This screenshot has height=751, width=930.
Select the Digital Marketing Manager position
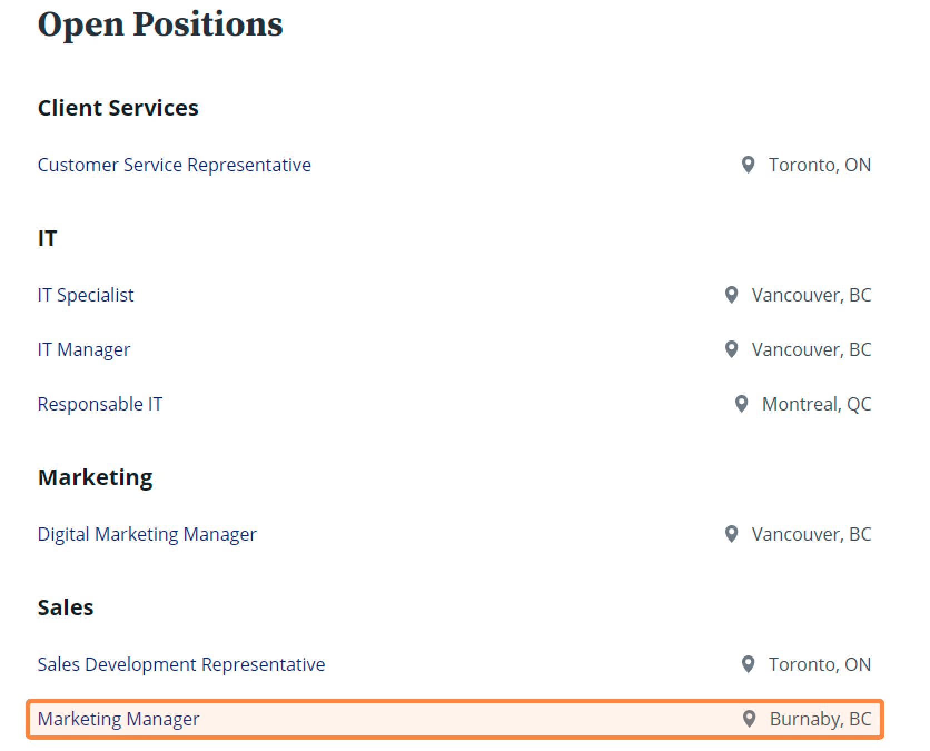147,535
